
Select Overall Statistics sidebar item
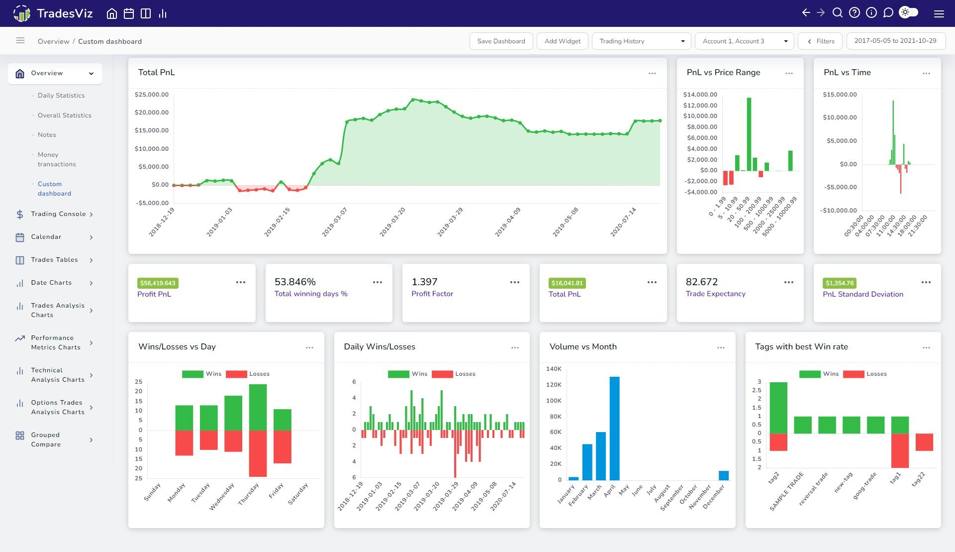(x=65, y=115)
